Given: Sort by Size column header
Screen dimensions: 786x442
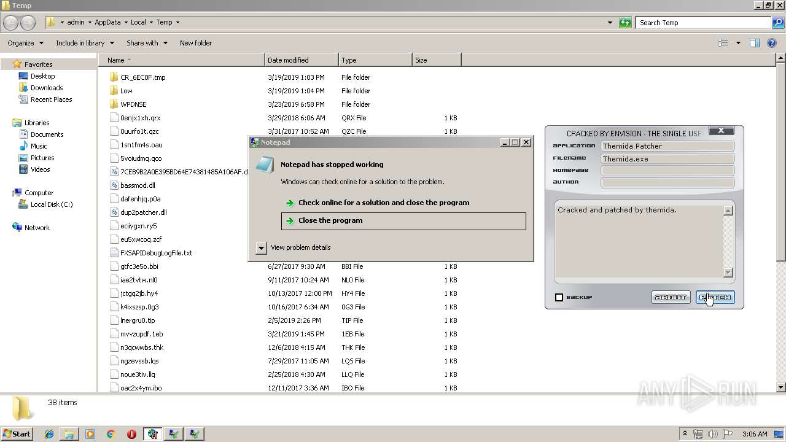Looking at the screenshot, I should [x=437, y=60].
